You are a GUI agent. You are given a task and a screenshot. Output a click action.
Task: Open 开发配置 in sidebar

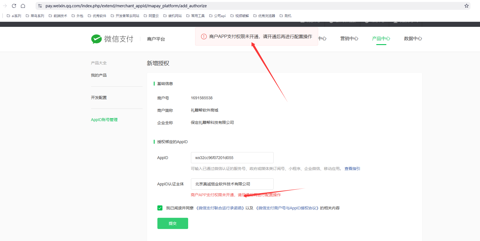point(99,98)
